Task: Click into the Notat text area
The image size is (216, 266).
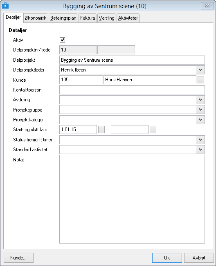Action: coord(132,199)
